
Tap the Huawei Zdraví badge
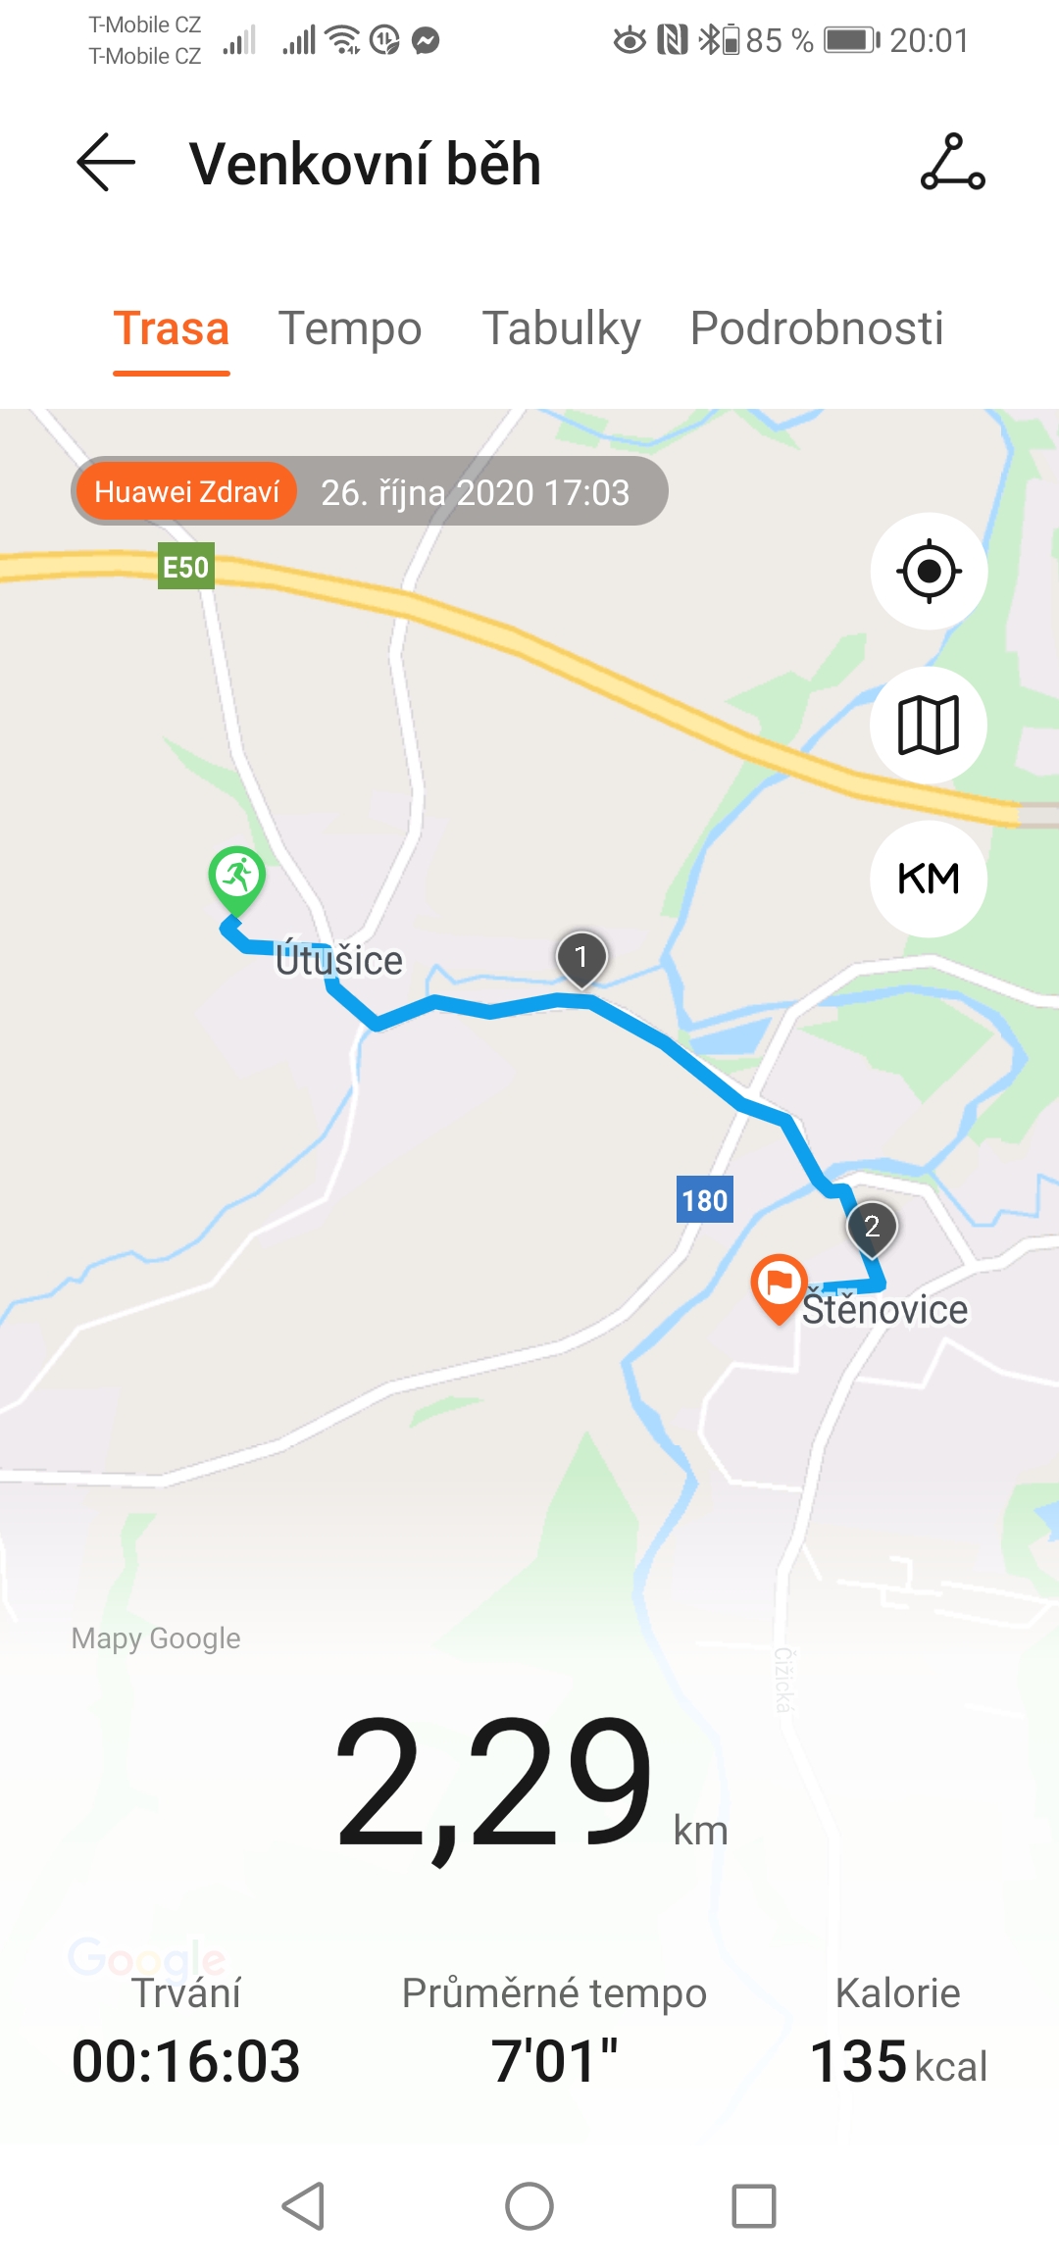click(187, 491)
